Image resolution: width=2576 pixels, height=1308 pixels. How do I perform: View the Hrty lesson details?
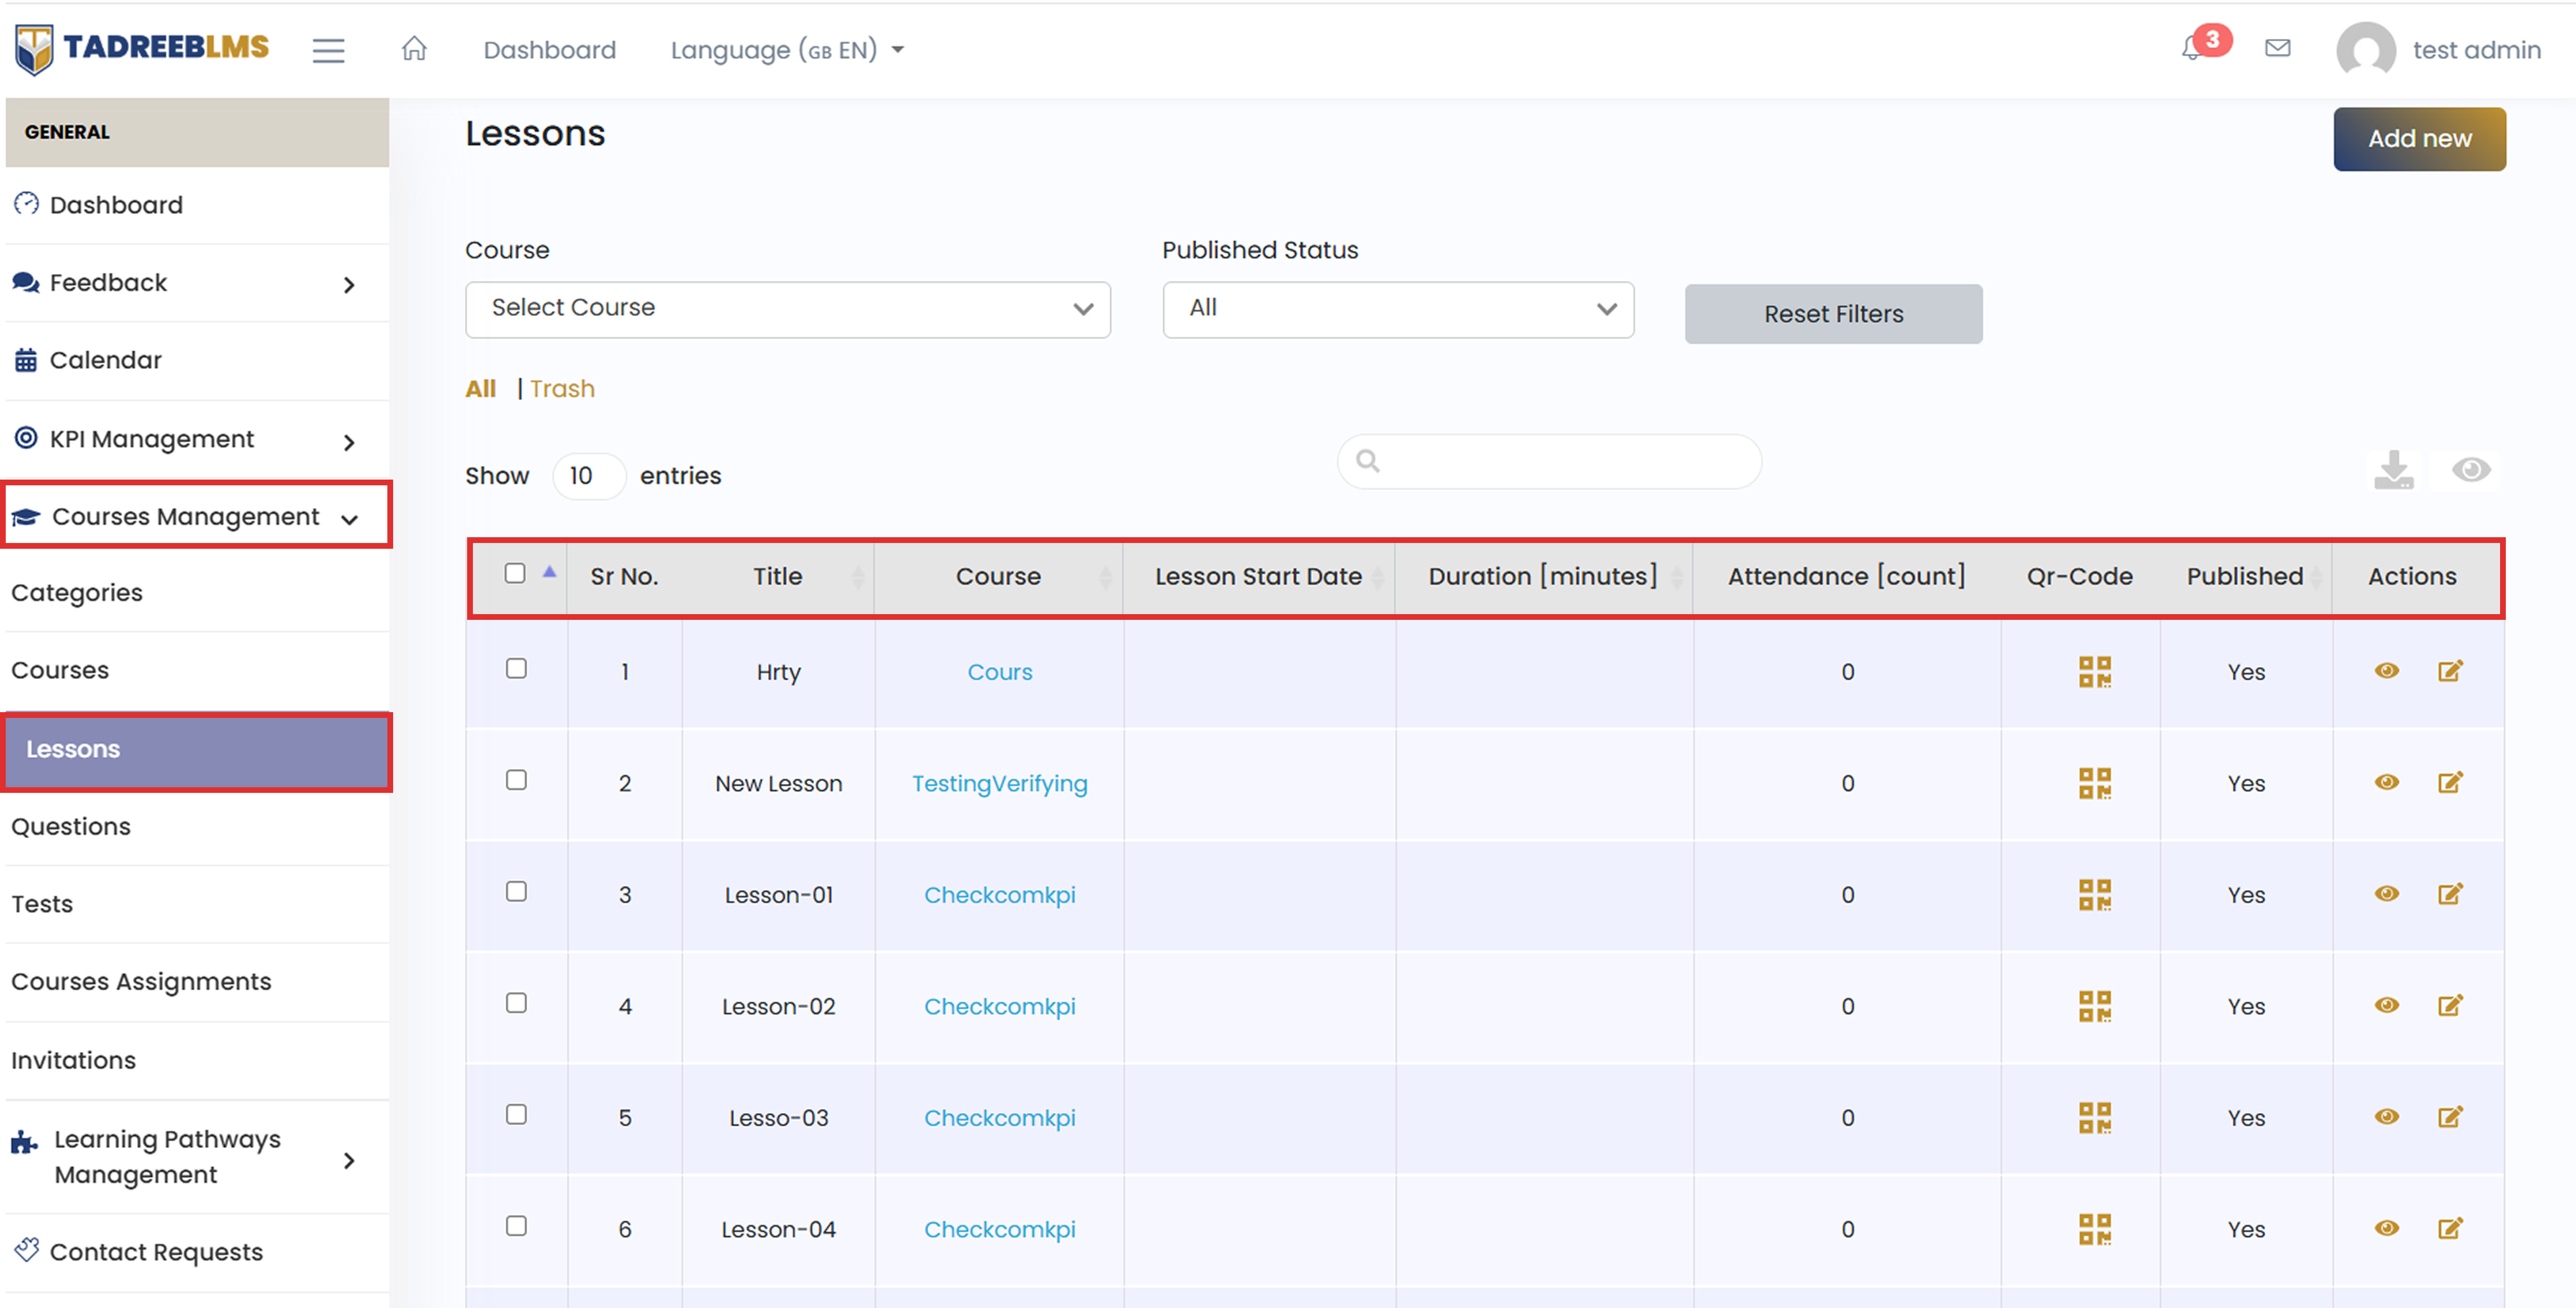click(2387, 671)
